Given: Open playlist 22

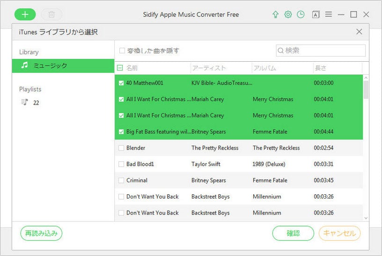Looking at the screenshot, I should click(x=36, y=103).
